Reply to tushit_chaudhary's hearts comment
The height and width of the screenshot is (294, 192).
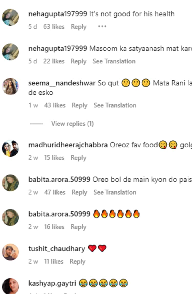77,261
